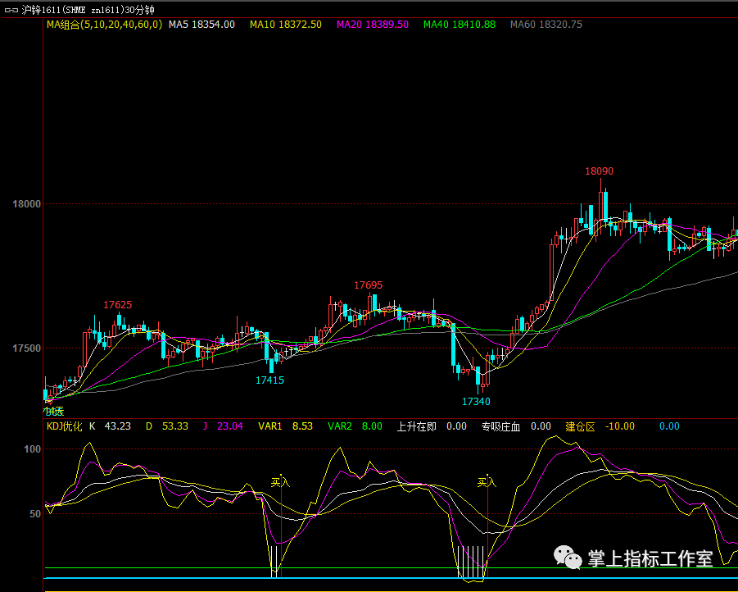Select the gray MA60 18320.75 legend
Screen dimensions: 738x592
pos(546,25)
